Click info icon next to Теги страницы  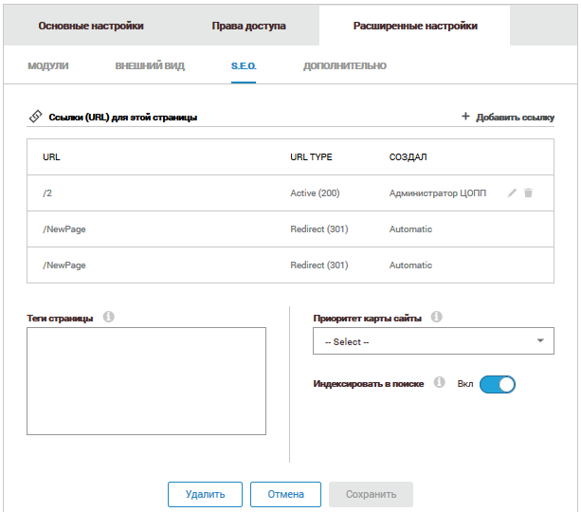(108, 317)
